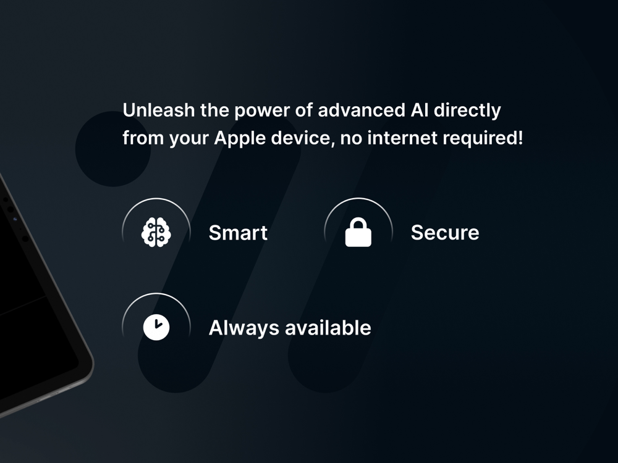This screenshot has width=618, height=463.
Task: Click the word "advanced" in the headline
Action: tap(362, 110)
